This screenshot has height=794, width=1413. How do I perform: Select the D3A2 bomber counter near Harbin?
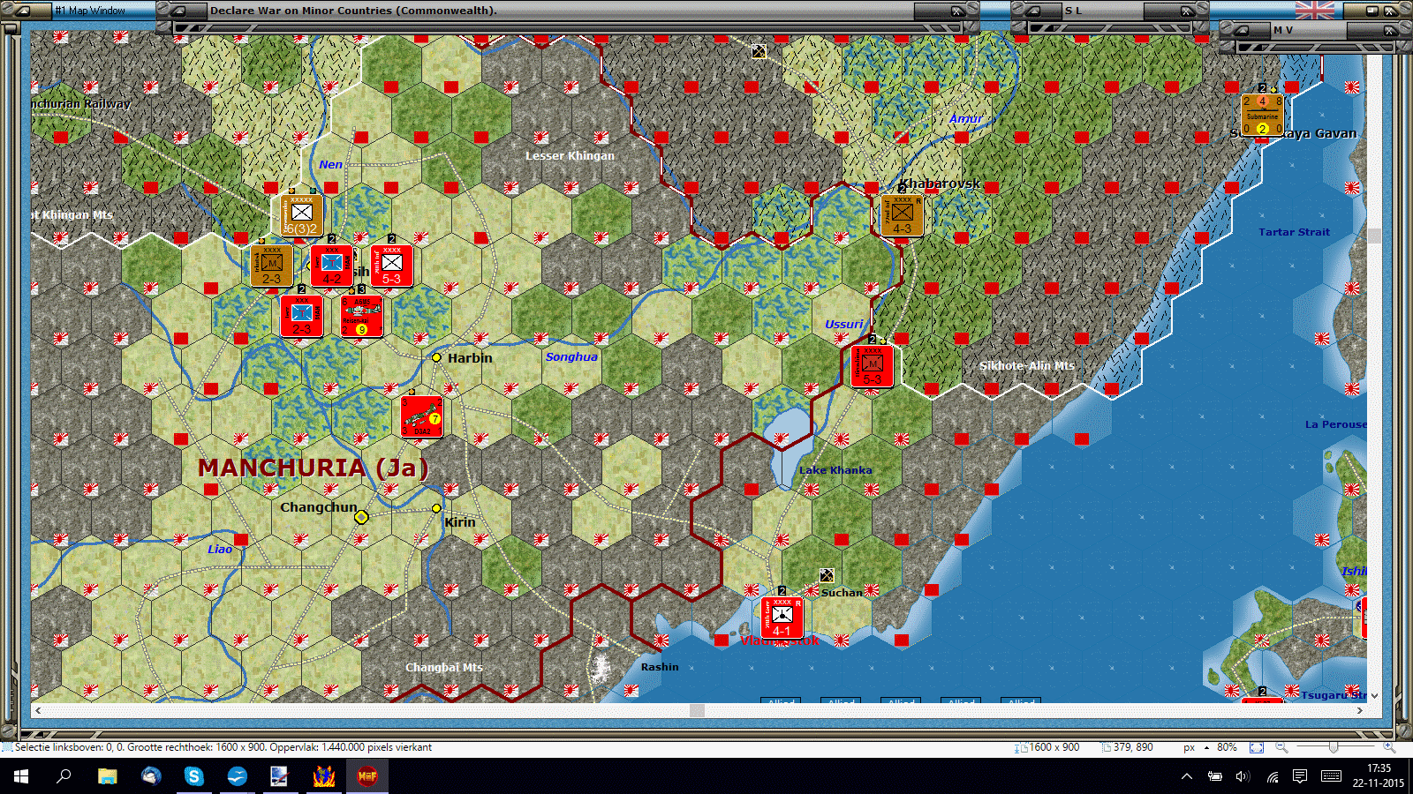(x=421, y=416)
